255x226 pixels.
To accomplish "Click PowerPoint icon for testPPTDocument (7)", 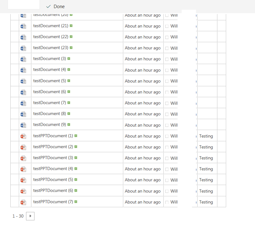I will coord(23,202).
